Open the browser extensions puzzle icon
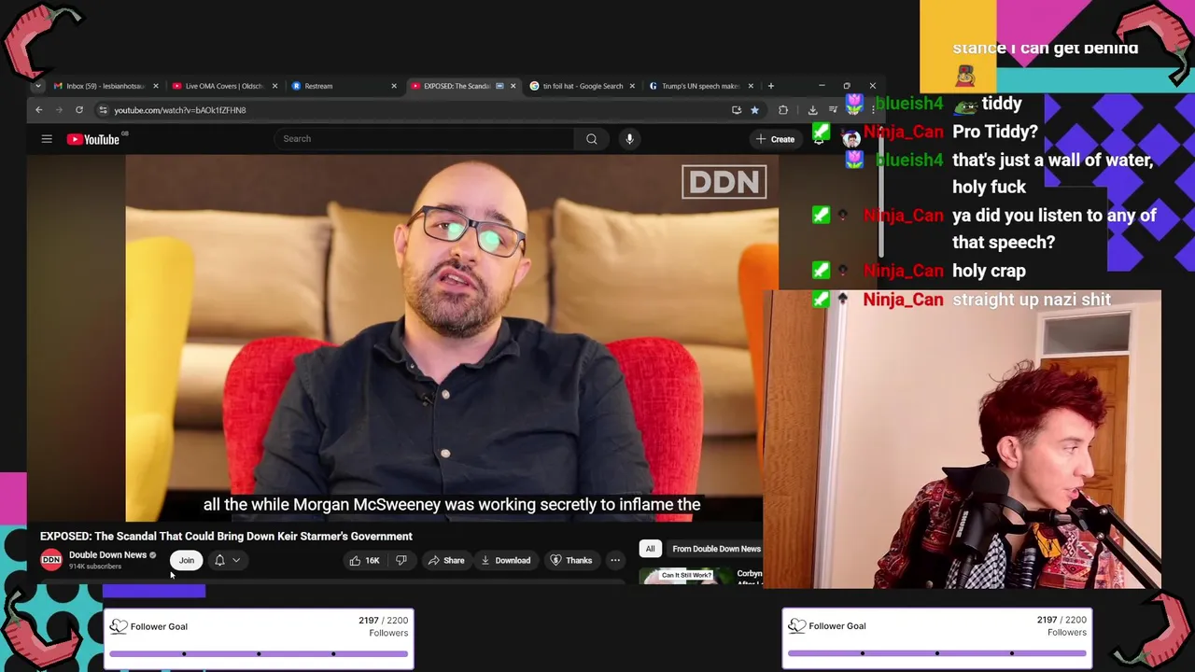The height and width of the screenshot is (672, 1195). click(x=783, y=110)
